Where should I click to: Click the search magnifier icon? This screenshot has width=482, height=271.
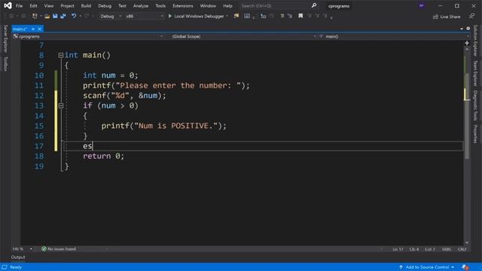(314, 5)
